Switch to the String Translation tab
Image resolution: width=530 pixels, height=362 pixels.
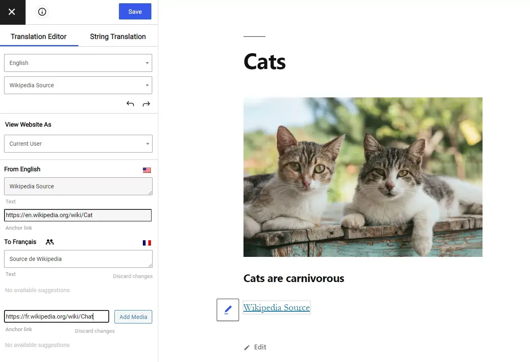pos(118,37)
